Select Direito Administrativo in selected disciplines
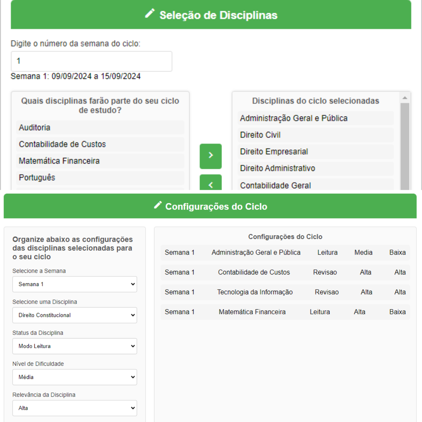This screenshot has height=422, width=422. (x=316, y=168)
